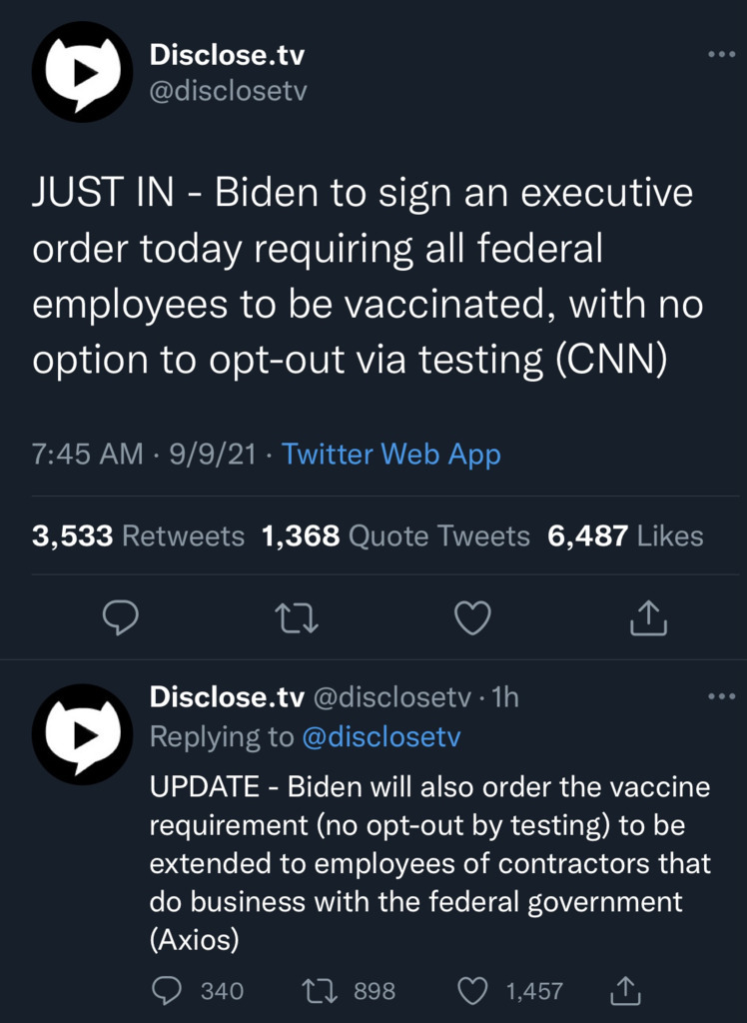This screenshot has width=747, height=1023.
Task: Open more options on the UPDATE reply tweet
Action: (720, 696)
